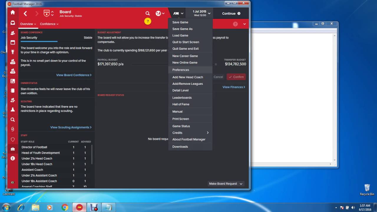Select the Under 18s Assistant Coach row

tap(56, 181)
